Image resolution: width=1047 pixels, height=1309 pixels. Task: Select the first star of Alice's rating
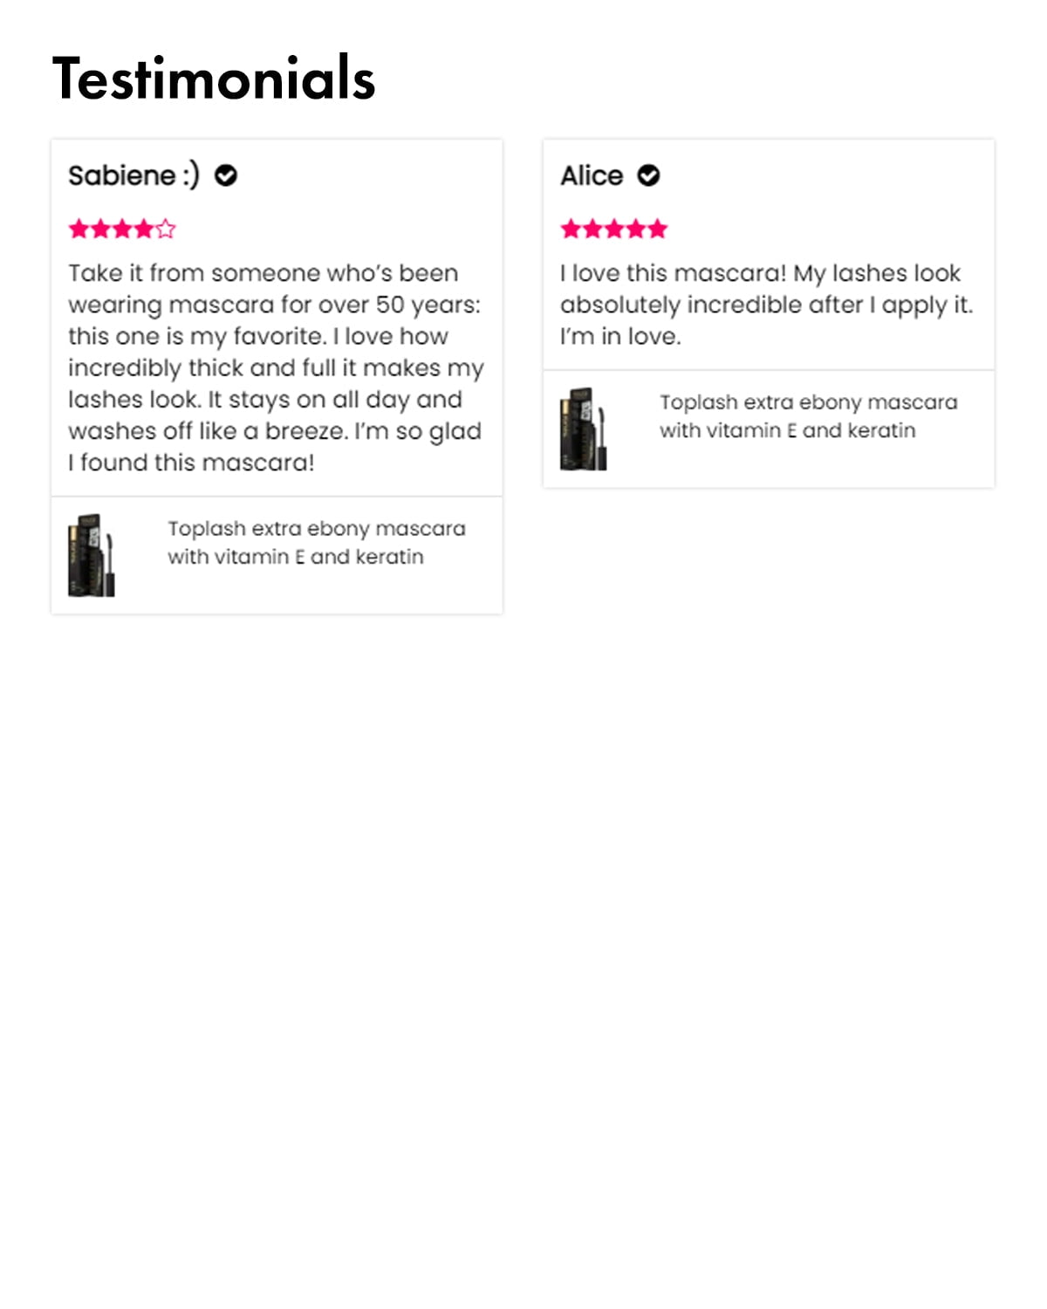pos(571,230)
